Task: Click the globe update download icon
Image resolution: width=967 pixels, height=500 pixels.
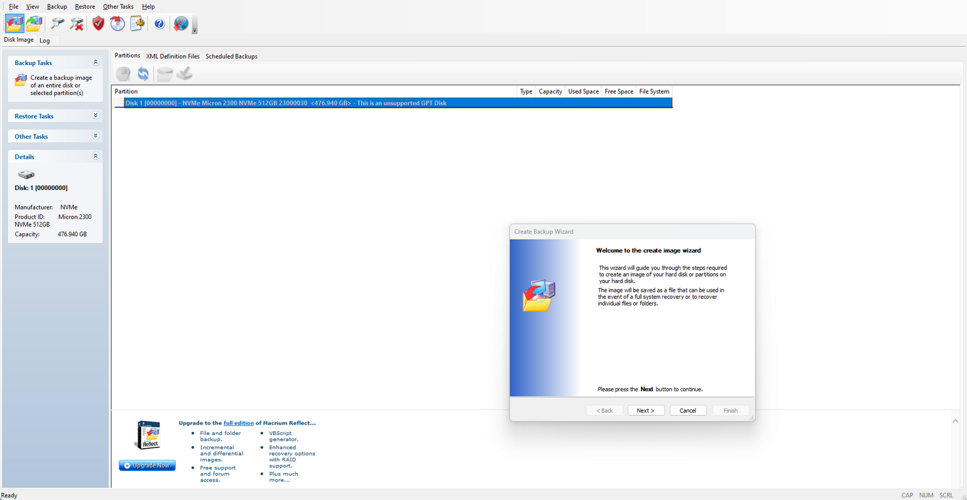Action: (181, 24)
